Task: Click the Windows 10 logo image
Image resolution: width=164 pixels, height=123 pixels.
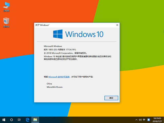Action: [78, 34]
